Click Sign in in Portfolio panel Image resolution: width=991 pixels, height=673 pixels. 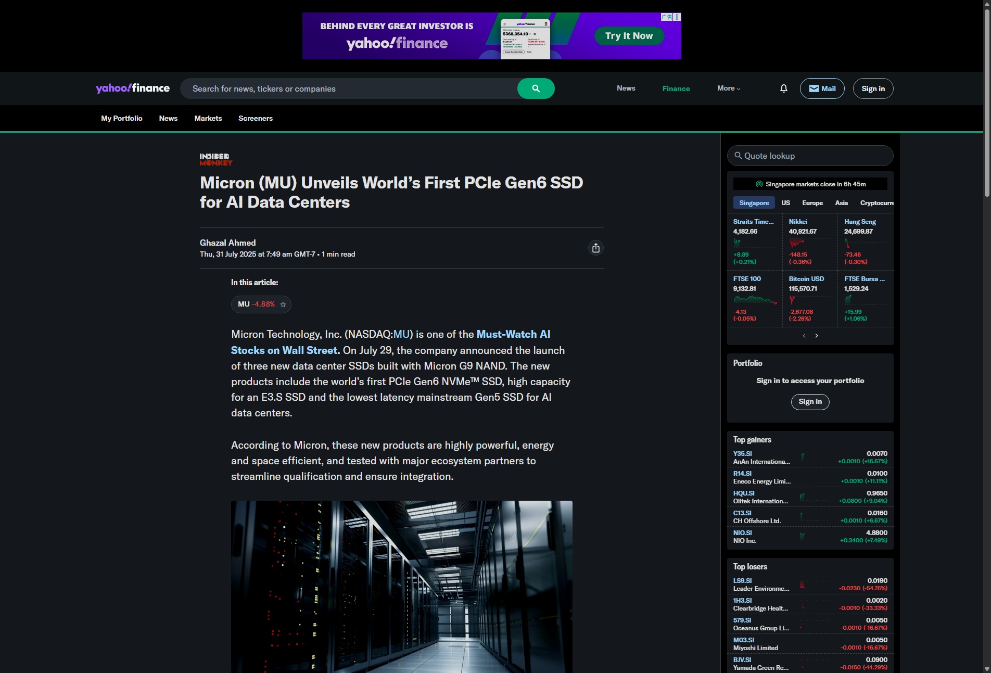(810, 402)
